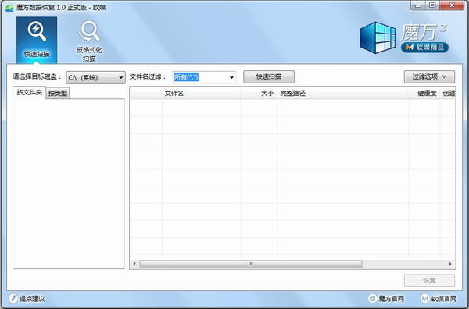Click the 软媒精品 badge
Image resolution: width=469 pixels, height=309 pixels.
(424, 47)
